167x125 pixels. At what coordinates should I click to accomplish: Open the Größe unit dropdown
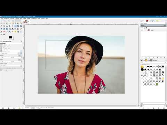(x=20, y=60)
